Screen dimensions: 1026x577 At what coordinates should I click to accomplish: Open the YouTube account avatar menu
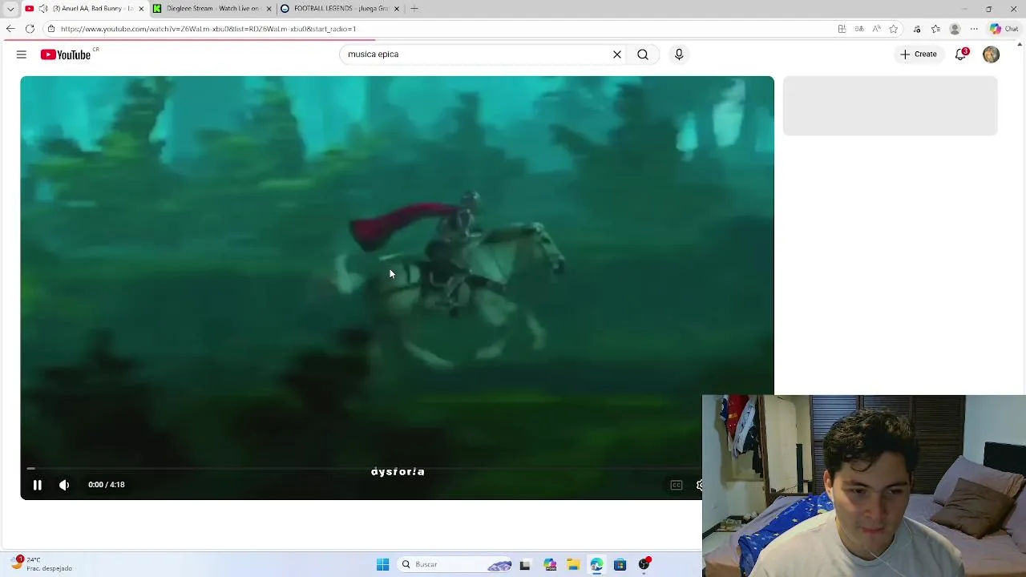[x=991, y=54]
